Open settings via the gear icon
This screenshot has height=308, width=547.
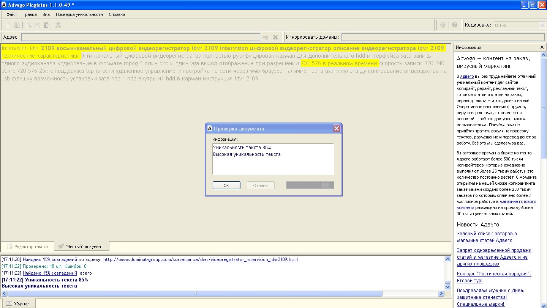pos(443,25)
